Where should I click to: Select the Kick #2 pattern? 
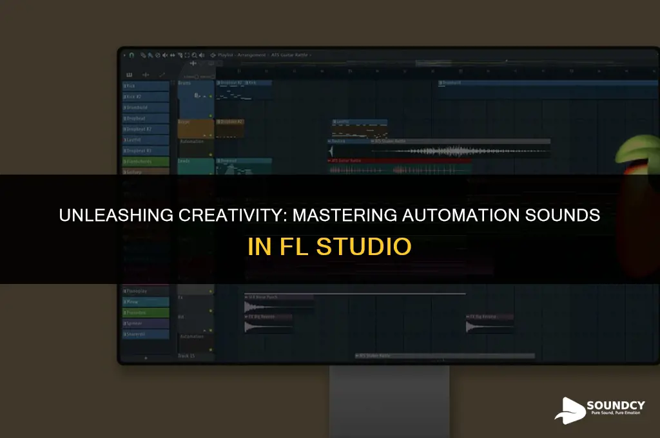(146, 97)
